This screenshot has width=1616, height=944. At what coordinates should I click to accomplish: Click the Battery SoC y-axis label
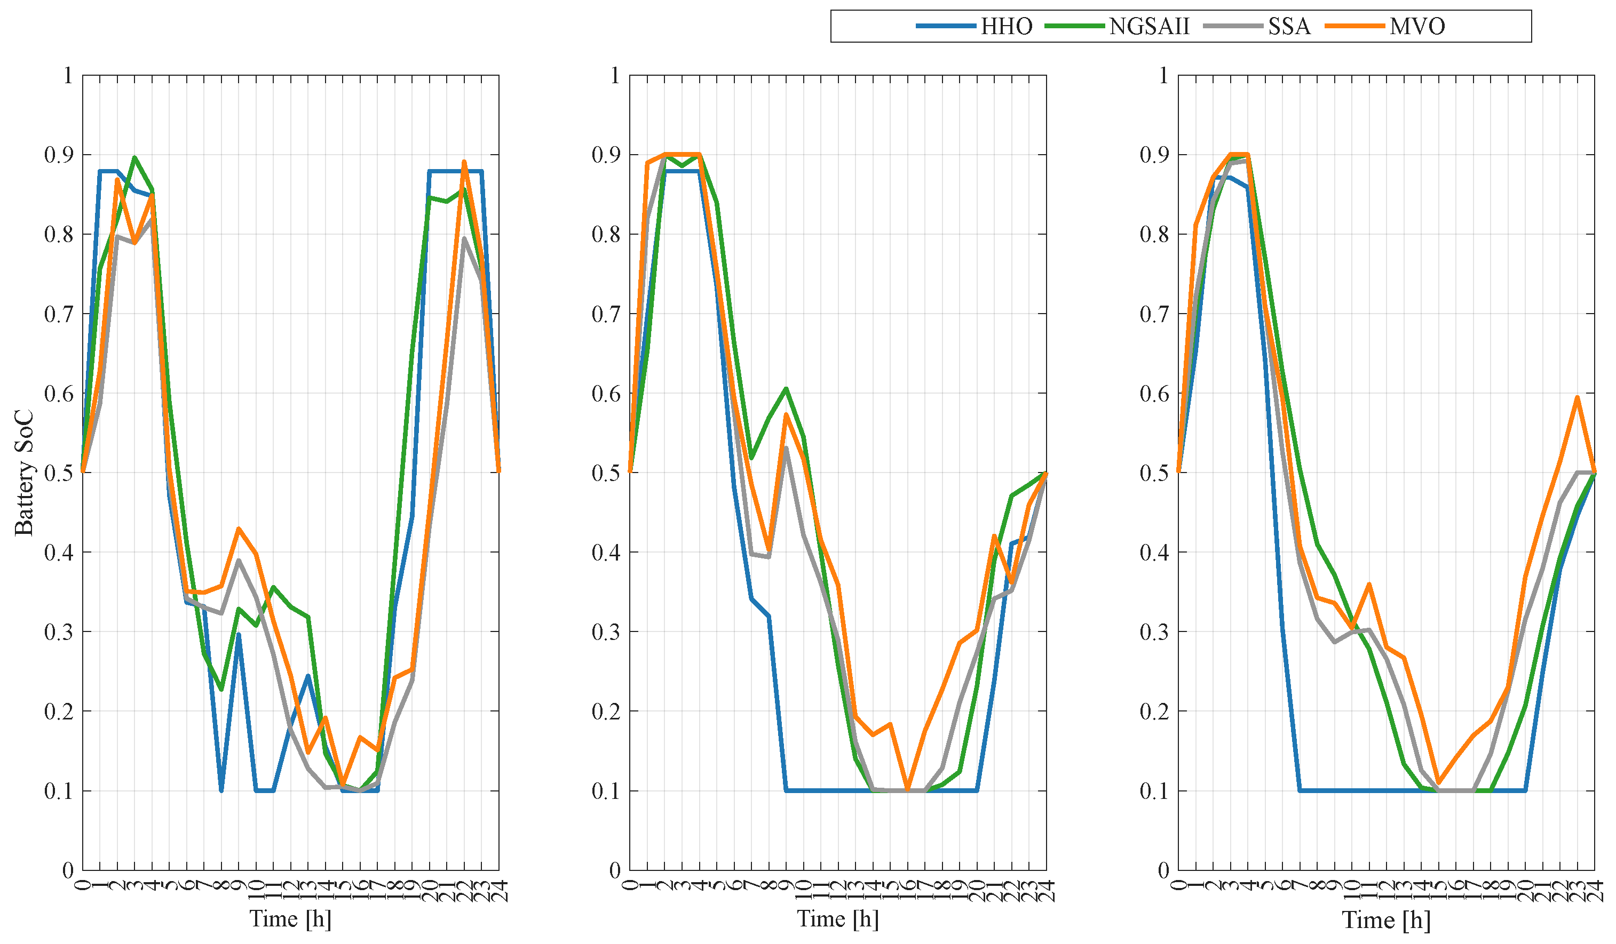23,473
